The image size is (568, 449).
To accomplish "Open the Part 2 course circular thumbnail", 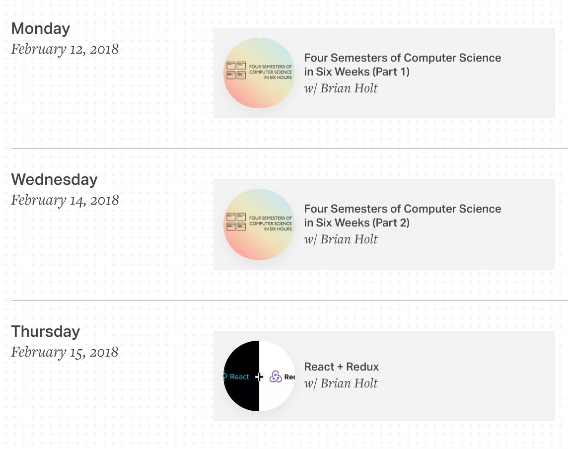I will (259, 224).
